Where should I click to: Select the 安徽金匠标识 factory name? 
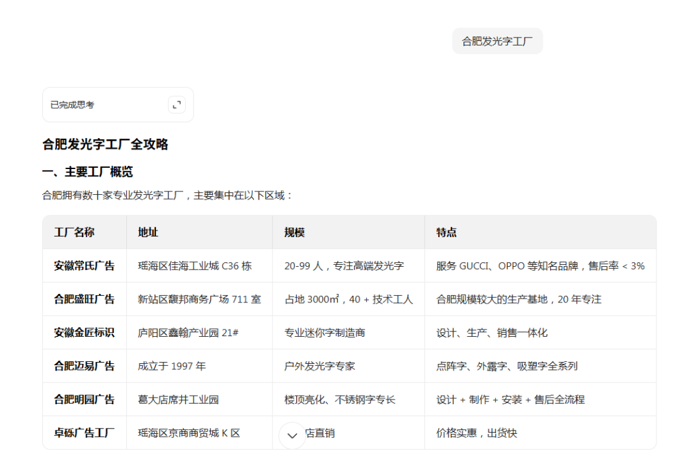tap(83, 332)
